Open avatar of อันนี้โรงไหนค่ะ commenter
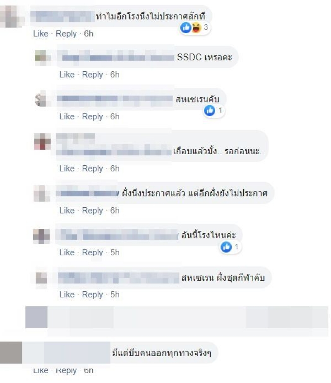331x383 pixels. tap(41, 236)
